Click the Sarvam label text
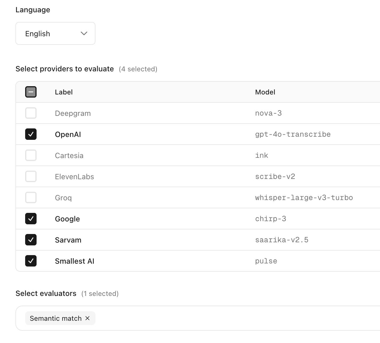 tap(68, 240)
